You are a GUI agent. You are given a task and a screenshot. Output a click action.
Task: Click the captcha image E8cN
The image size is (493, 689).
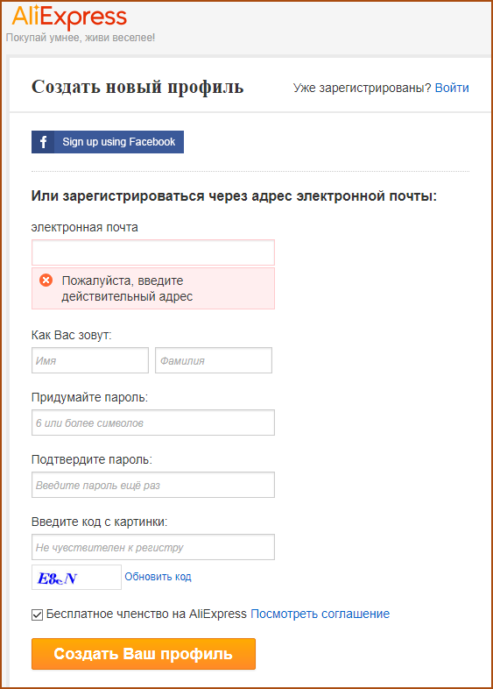click(76, 578)
